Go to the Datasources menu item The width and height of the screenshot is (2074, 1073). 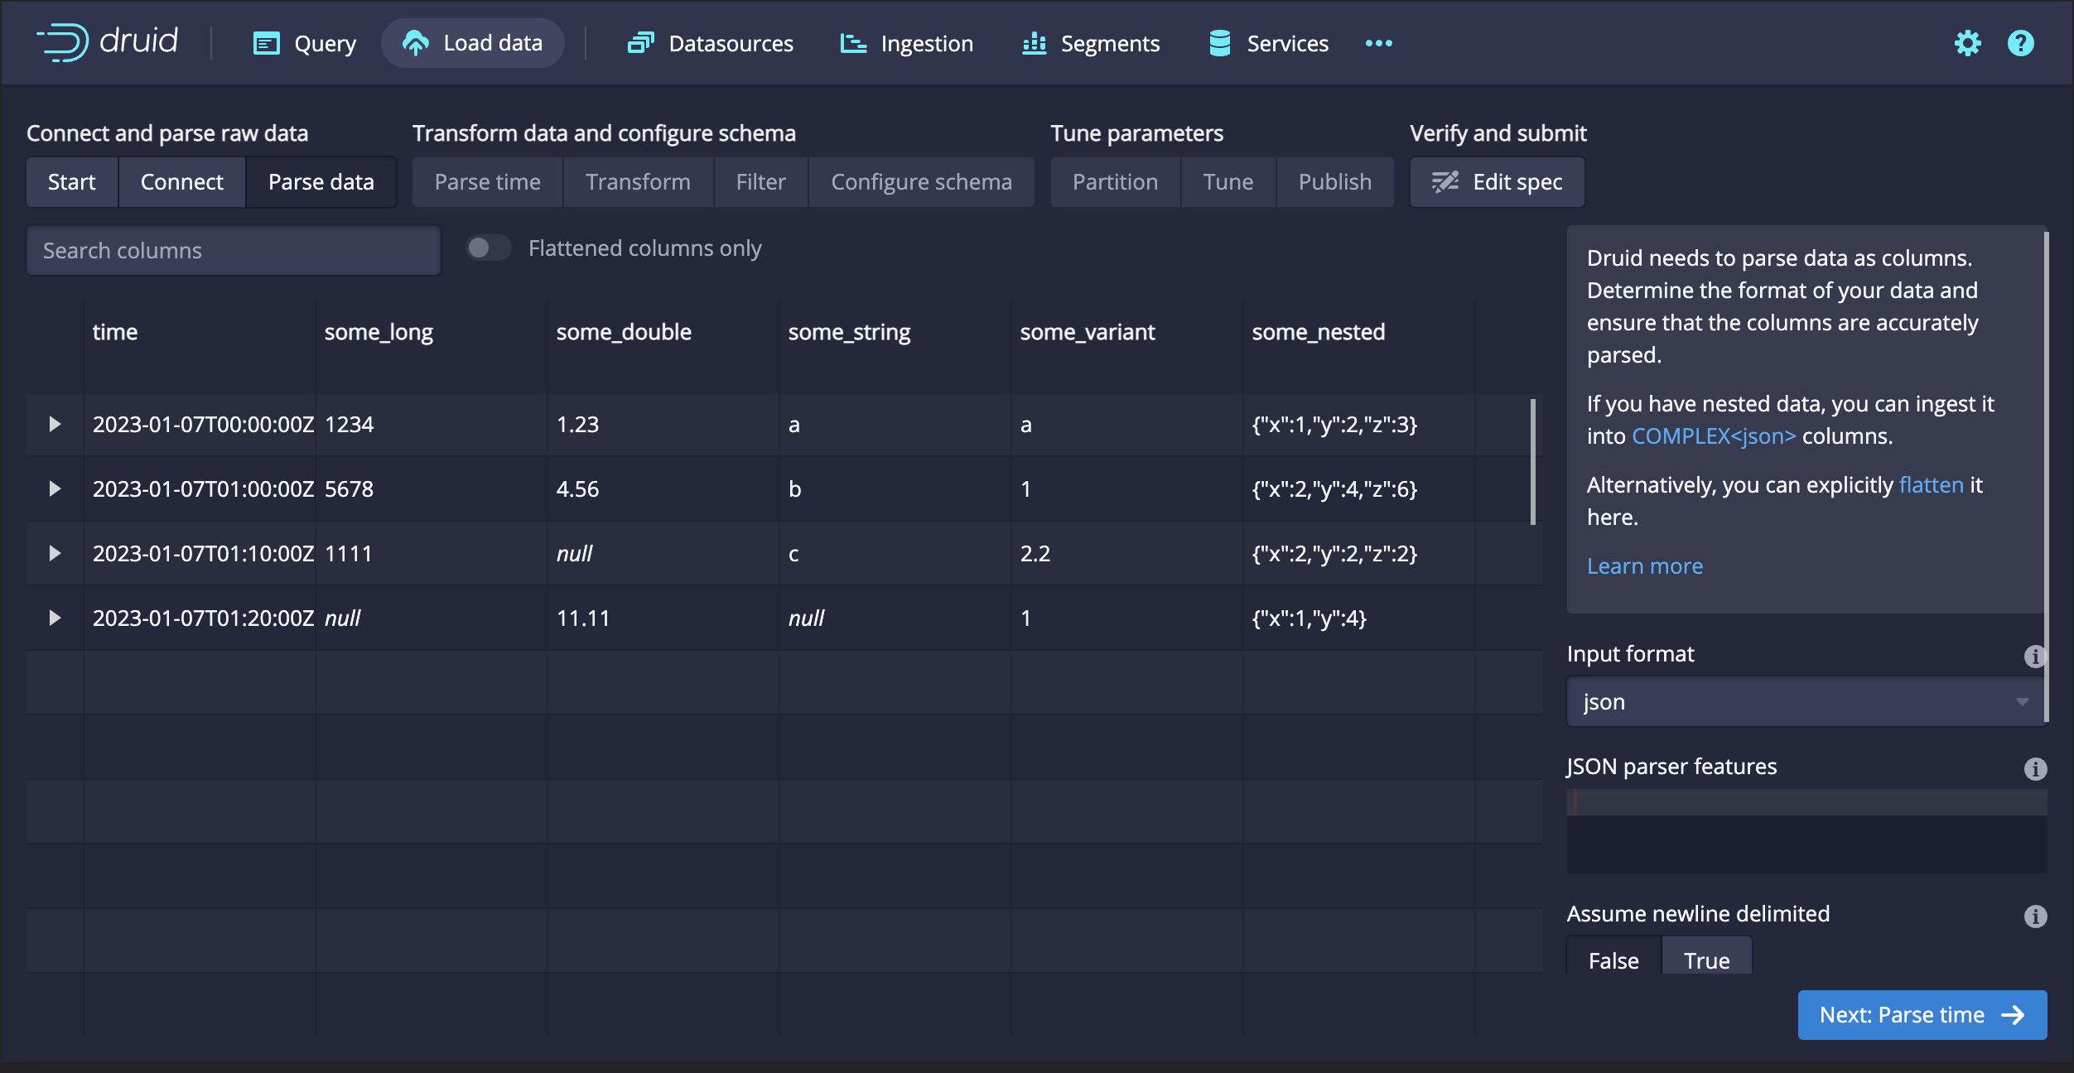click(711, 43)
